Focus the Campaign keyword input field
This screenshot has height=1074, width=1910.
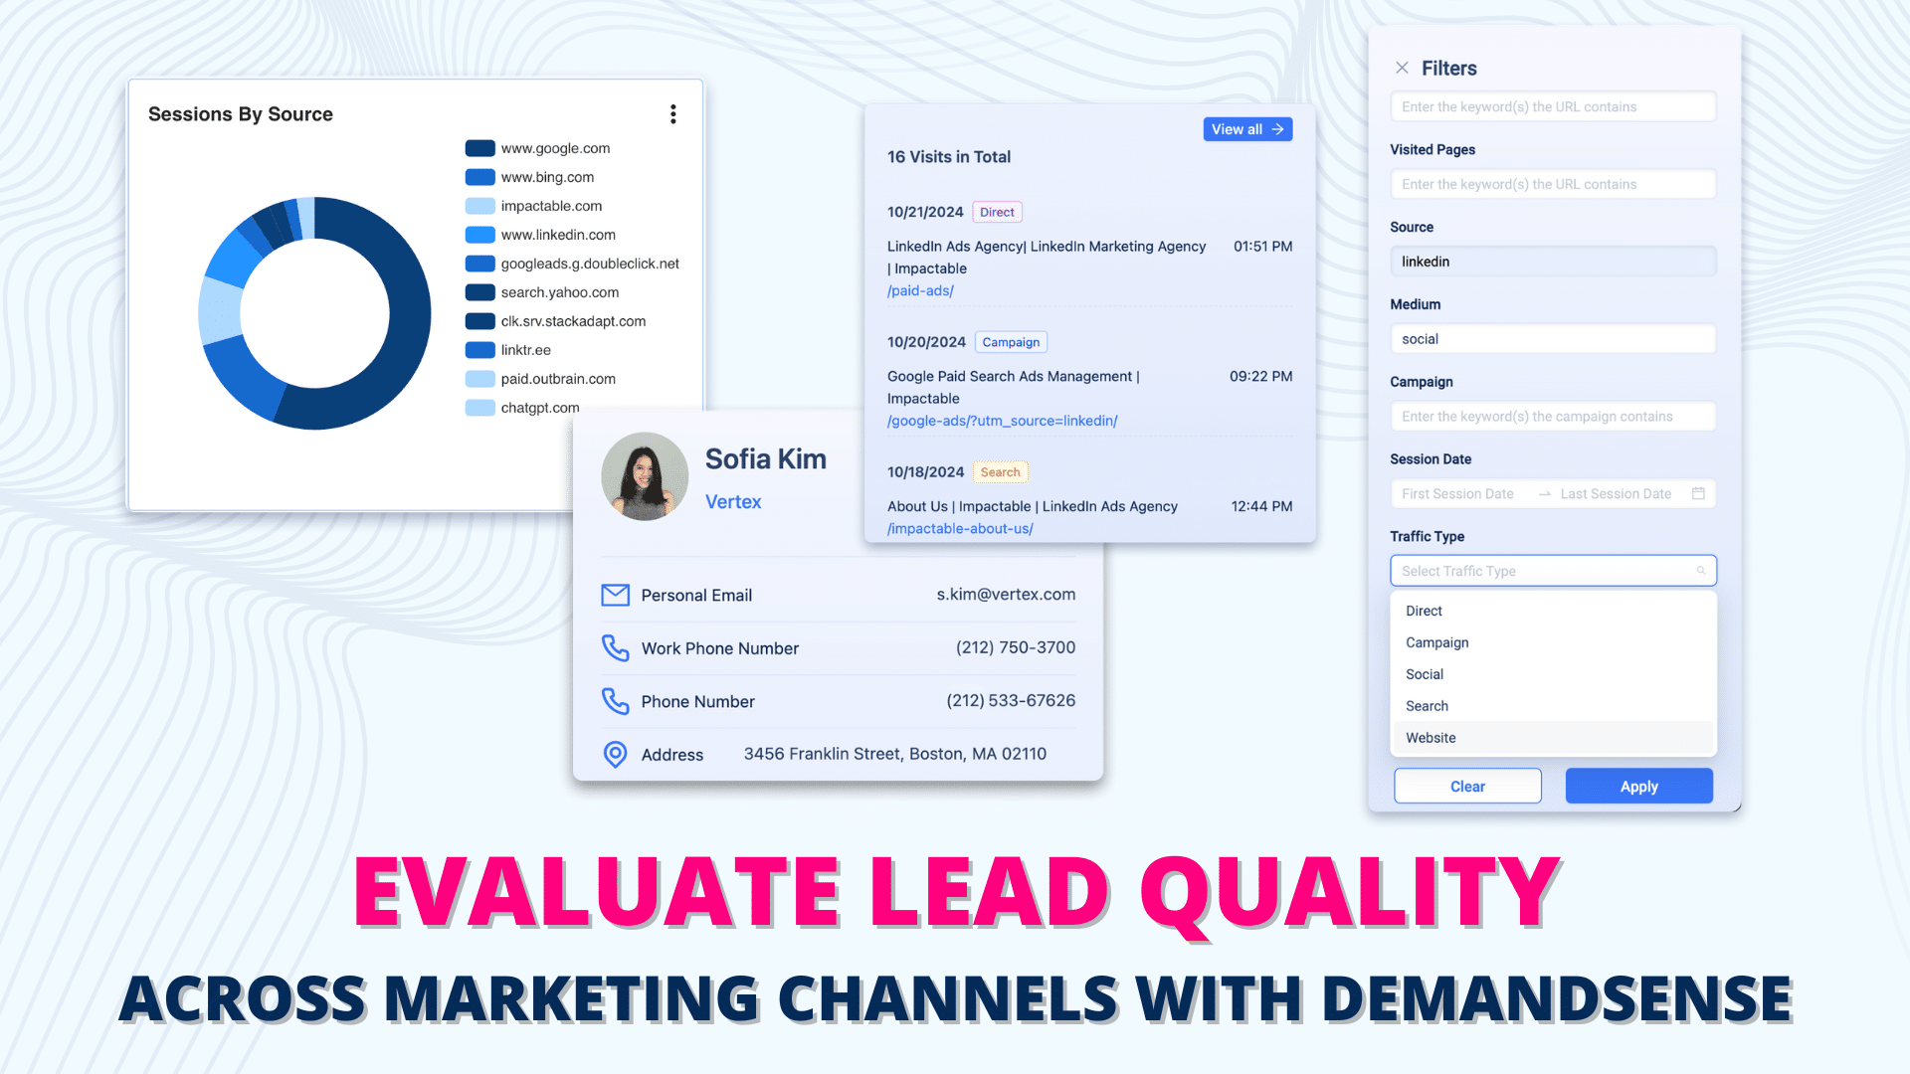[x=1553, y=417]
